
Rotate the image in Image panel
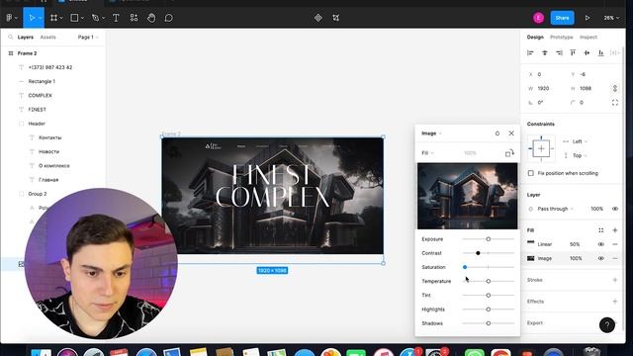coord(509,153)
